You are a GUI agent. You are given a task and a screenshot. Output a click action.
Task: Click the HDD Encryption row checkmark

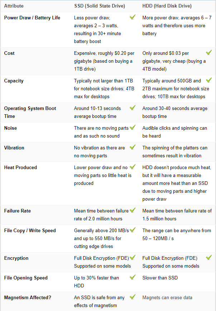(x=209, y=258)
